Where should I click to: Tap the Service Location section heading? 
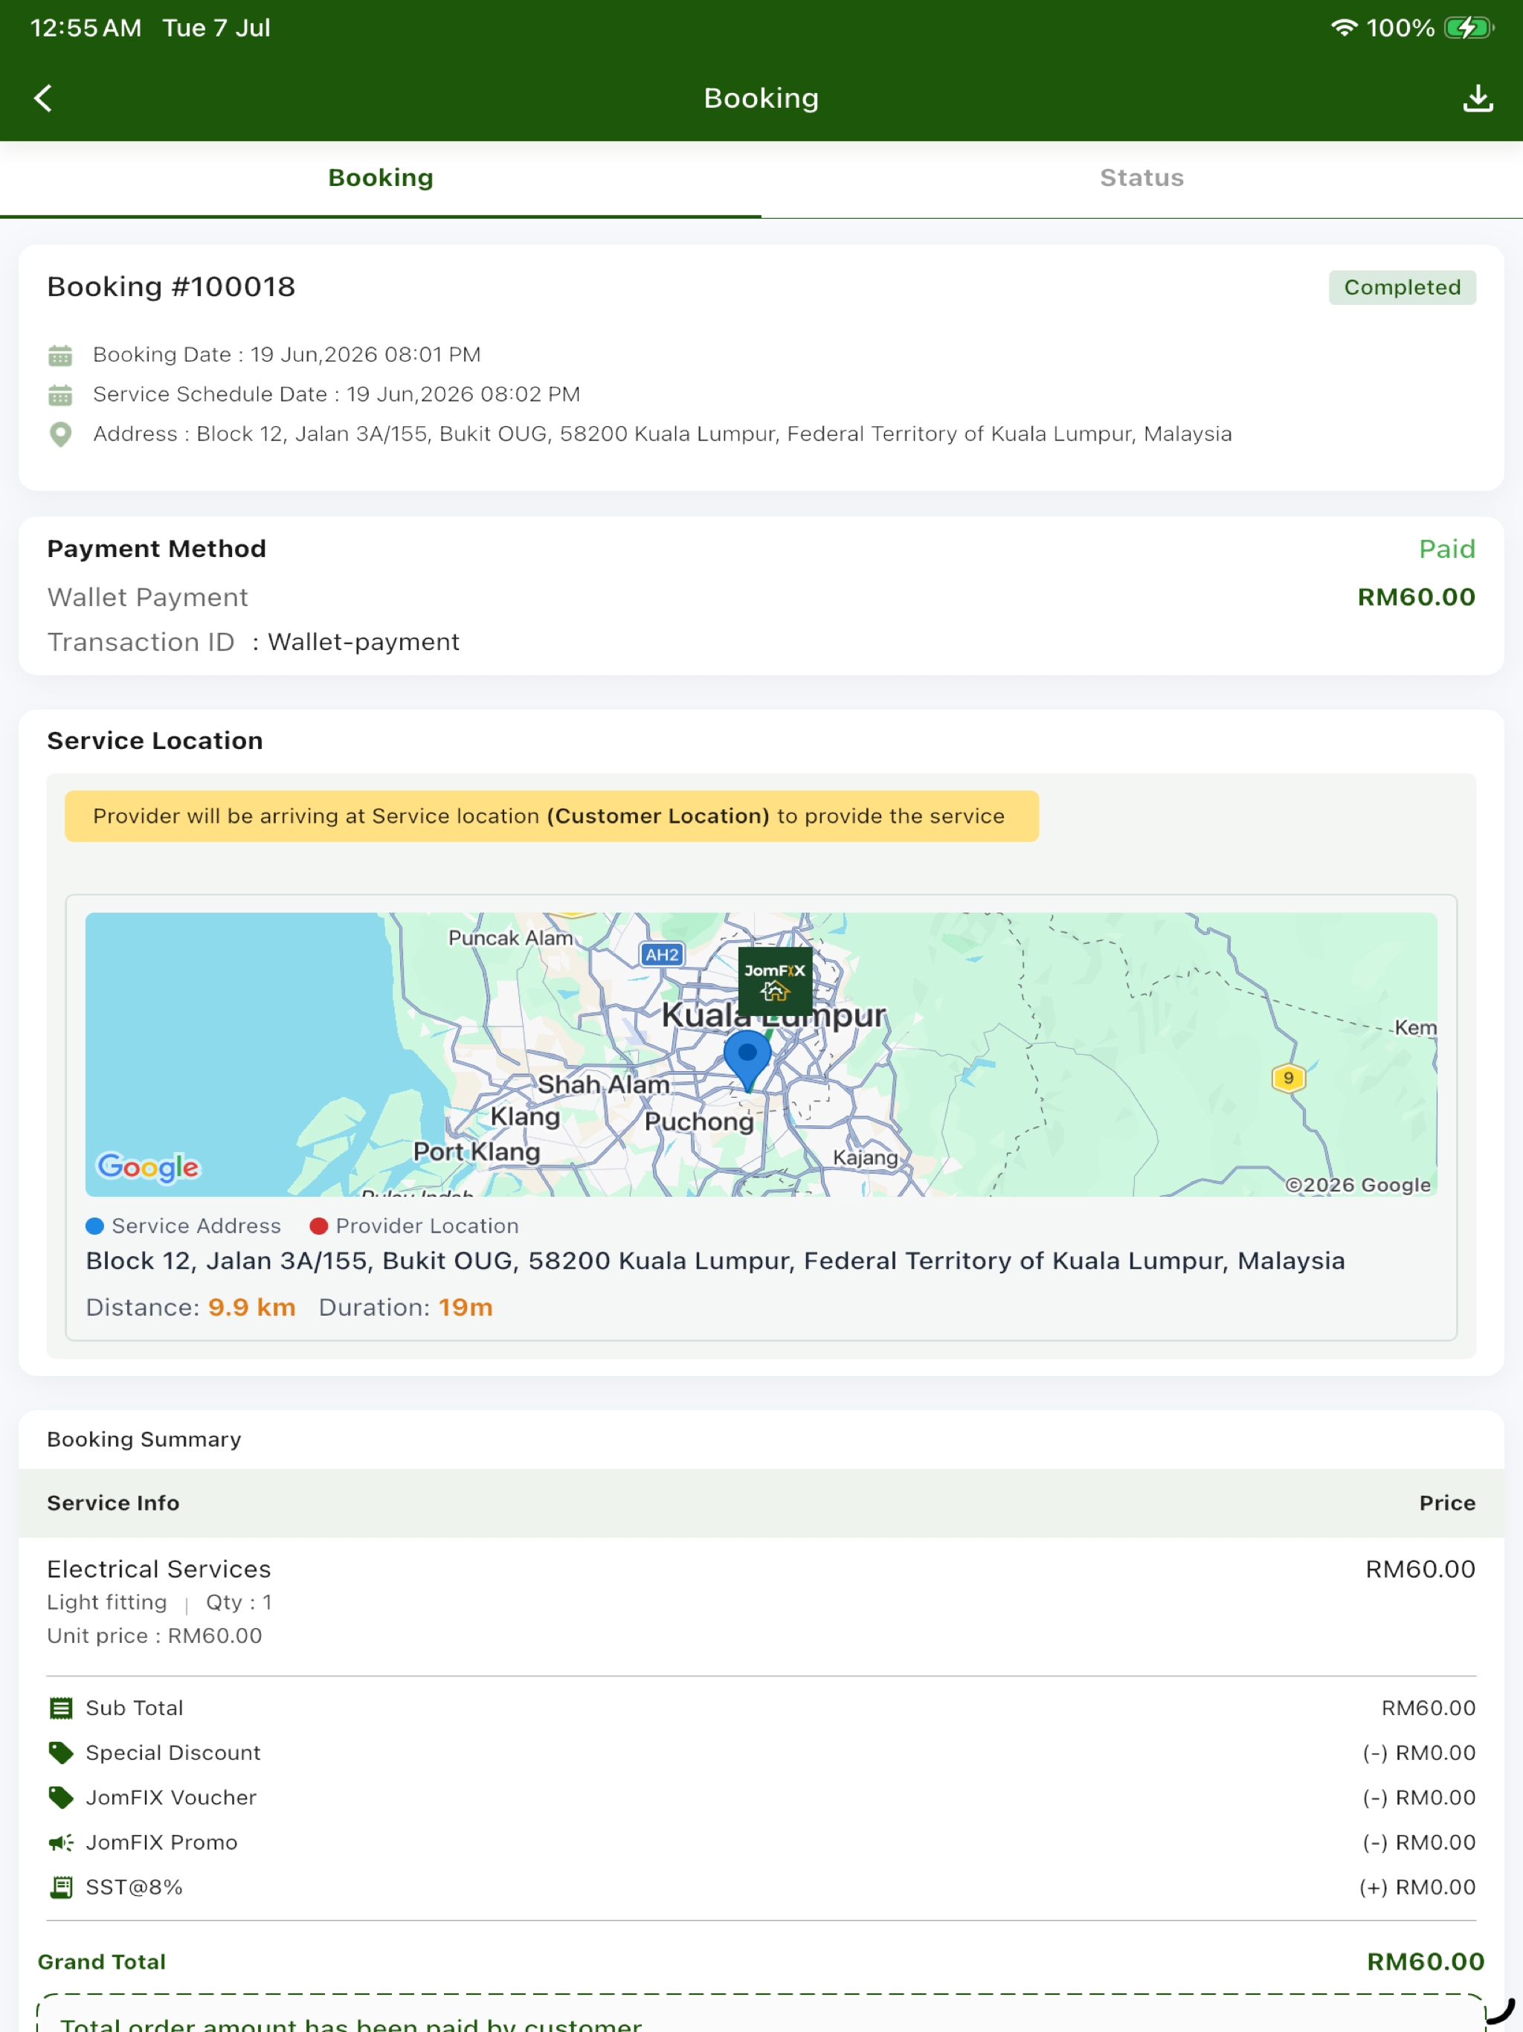pyautogui.click(x=155, y=742)
